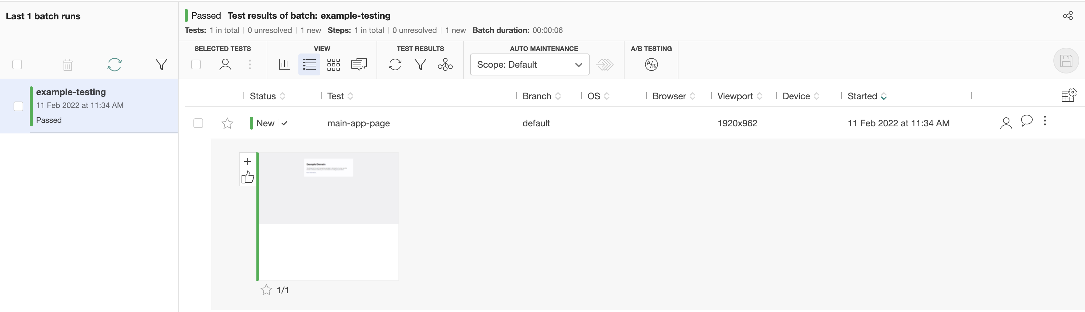Open the A/B testing icon

(x=651, y=64)
